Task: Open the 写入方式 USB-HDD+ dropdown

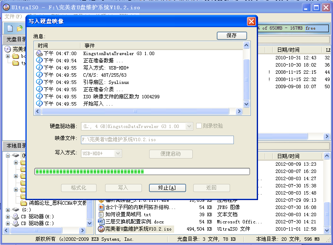Action: point(118,153)
